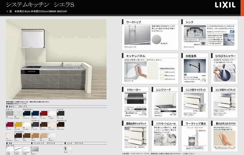
Task: Tick the checkbox on the gray stucco swatch
Action: coord(7,112)
